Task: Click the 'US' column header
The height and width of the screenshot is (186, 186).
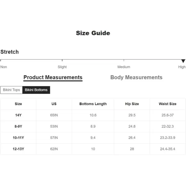Action: (x=54, y=104)
